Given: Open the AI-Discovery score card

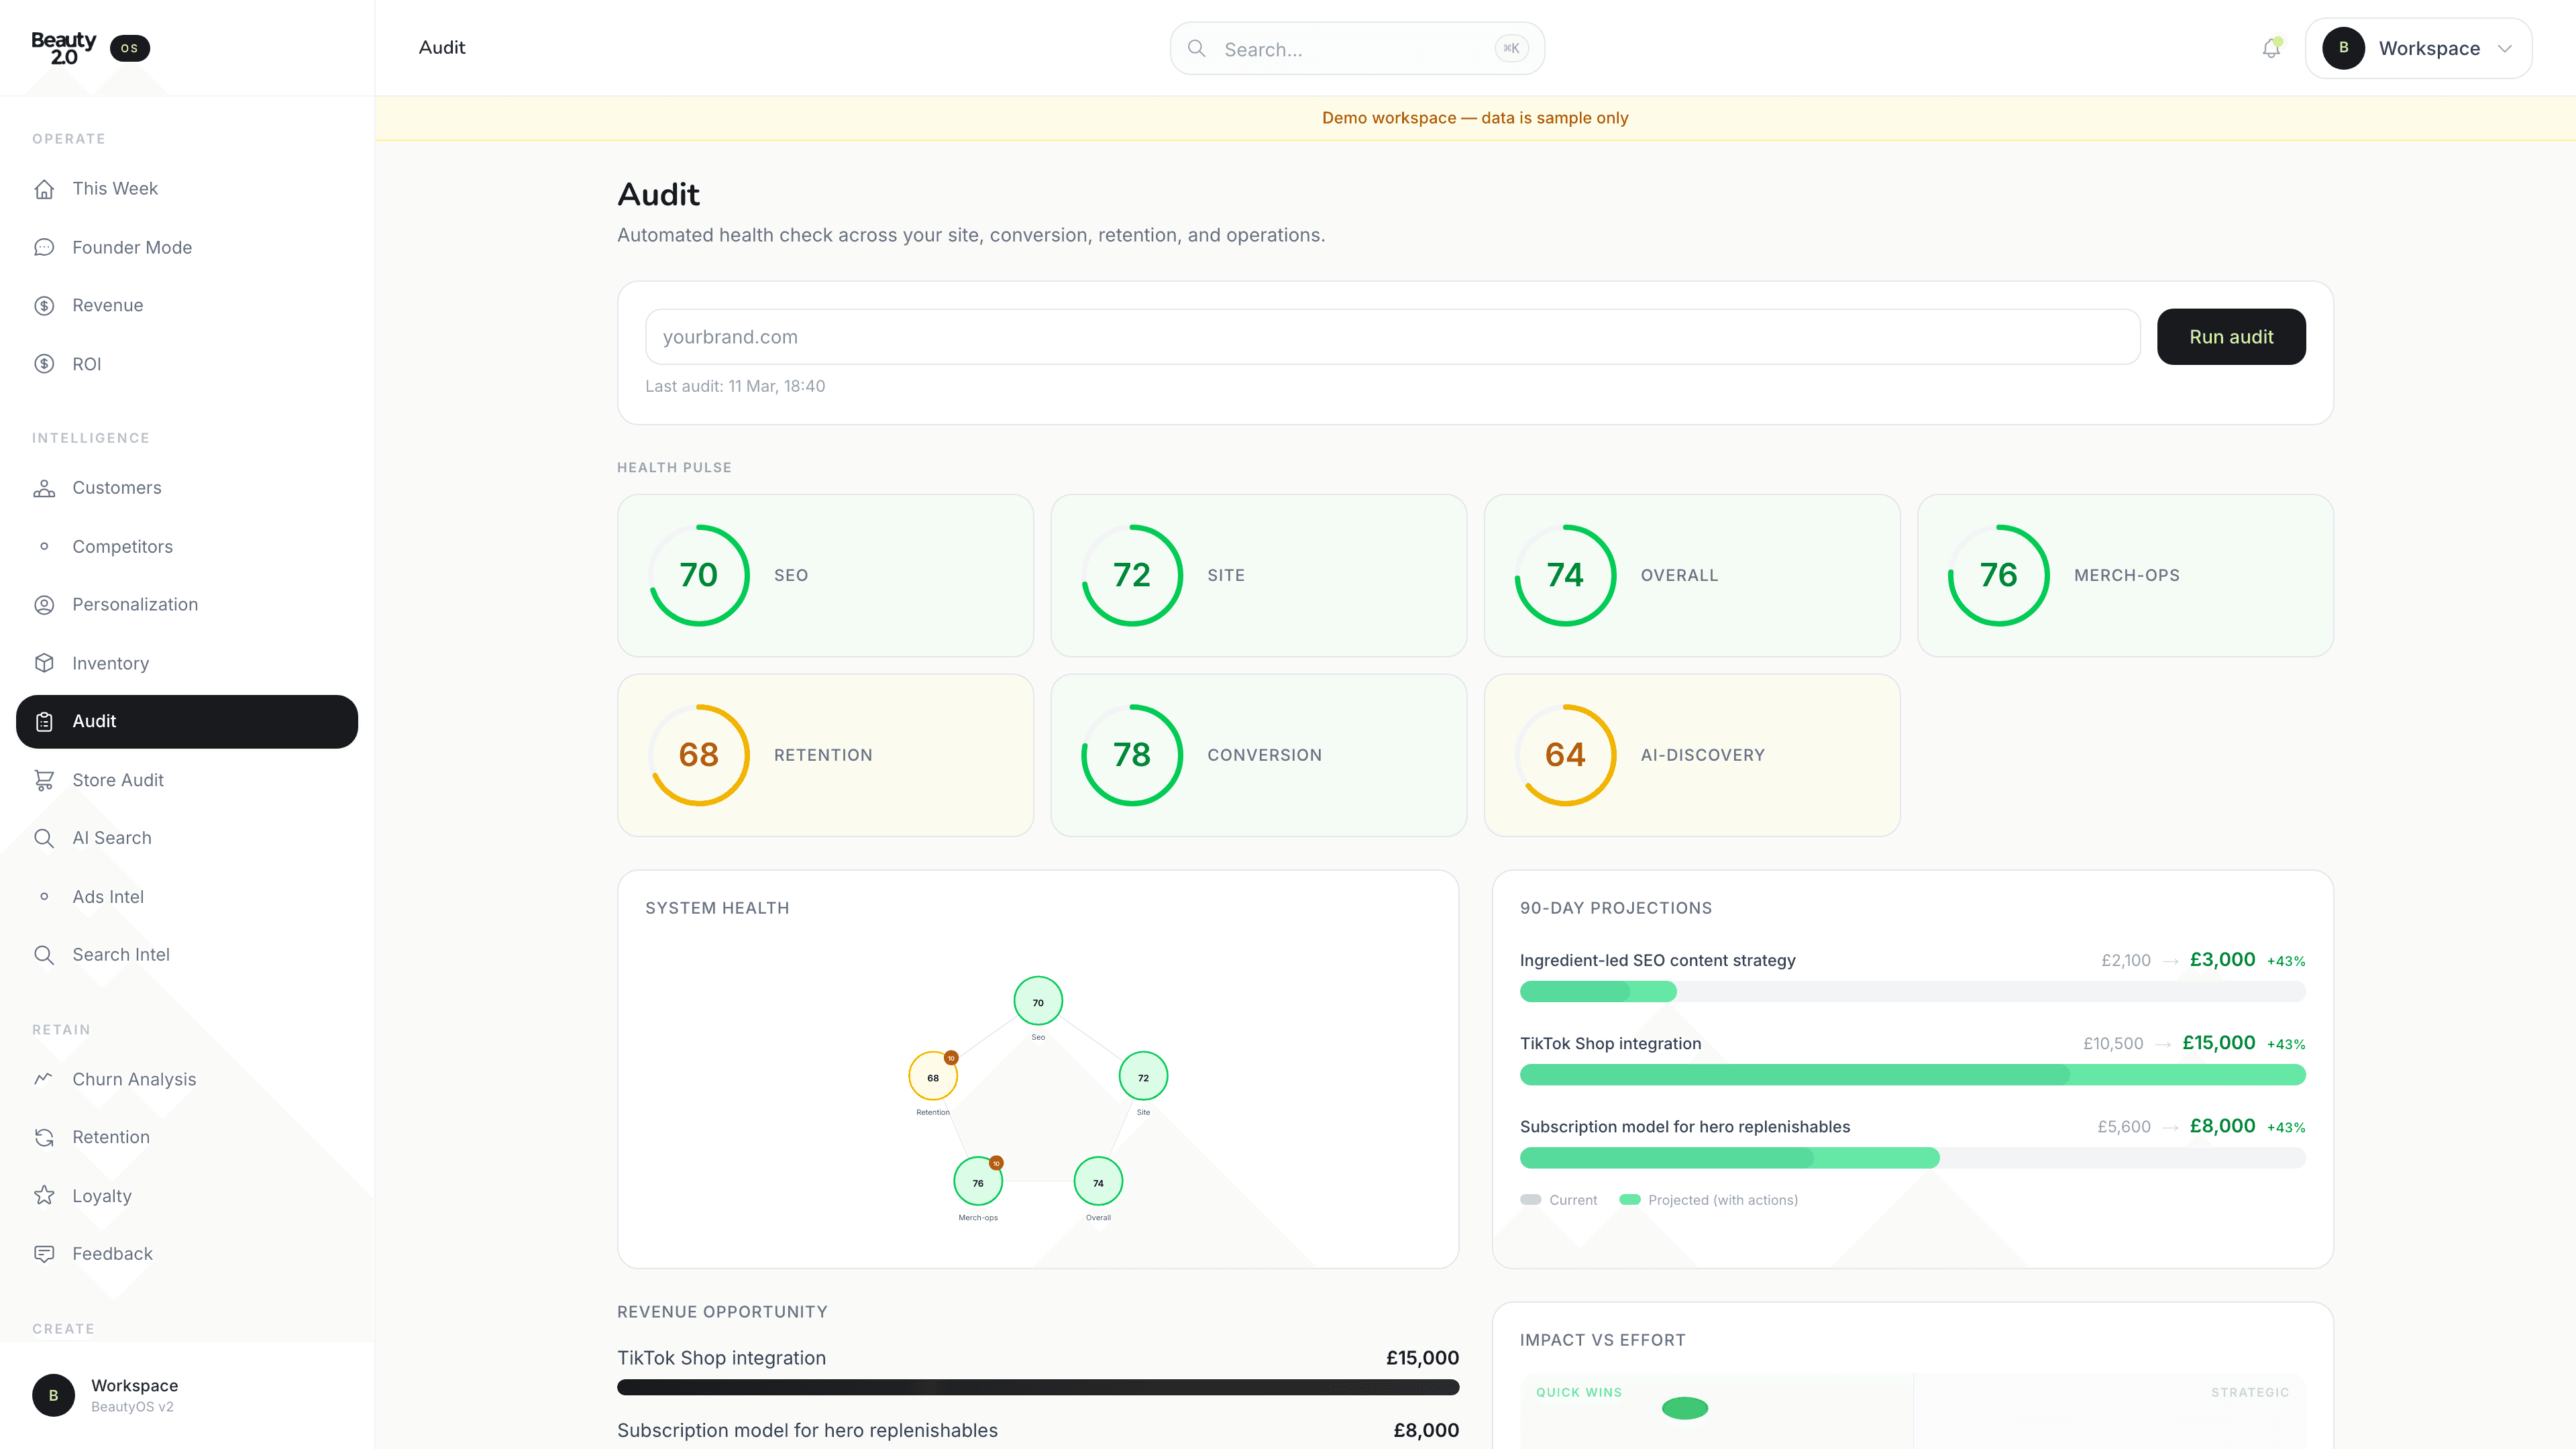Looking at the screenshot, I should pyautogui.click(x=1692, y=755).
